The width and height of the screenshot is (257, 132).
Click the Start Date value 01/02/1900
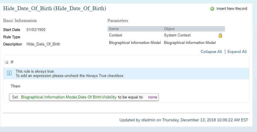point(36,30)
